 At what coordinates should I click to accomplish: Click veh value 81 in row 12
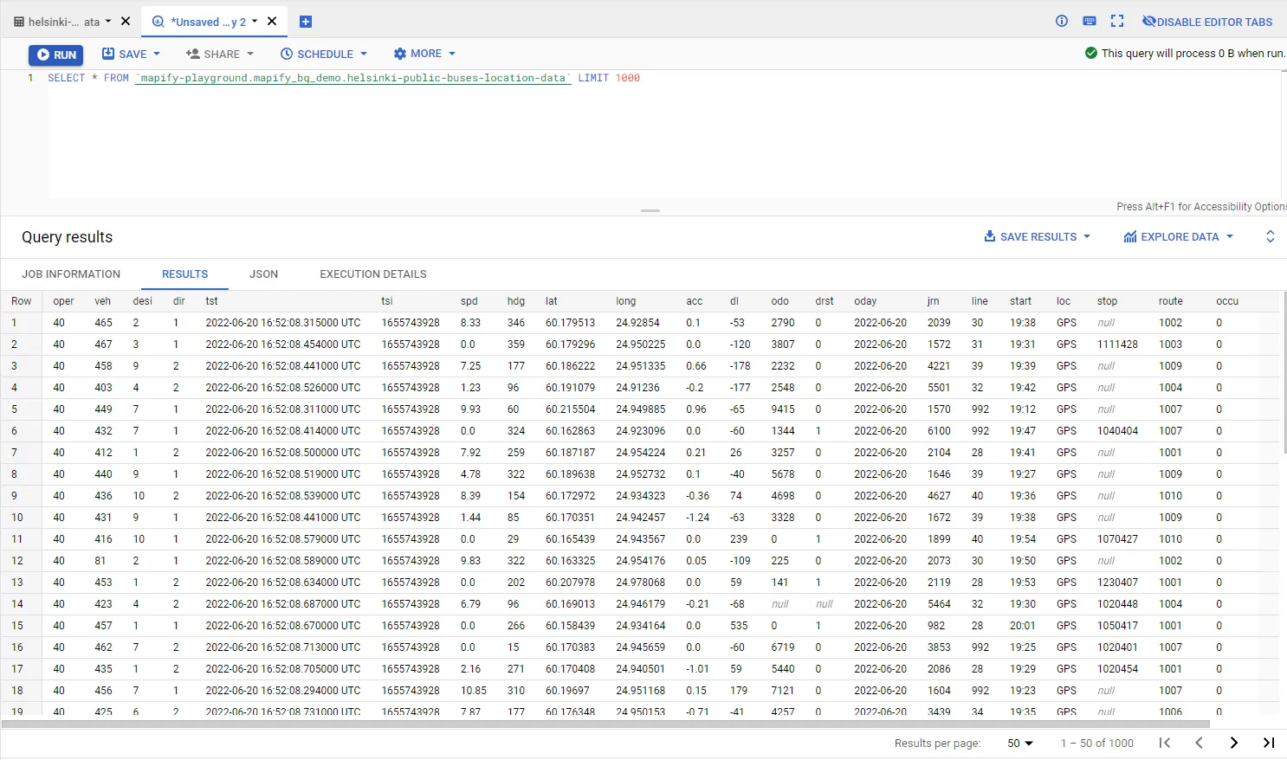(100, 561)
